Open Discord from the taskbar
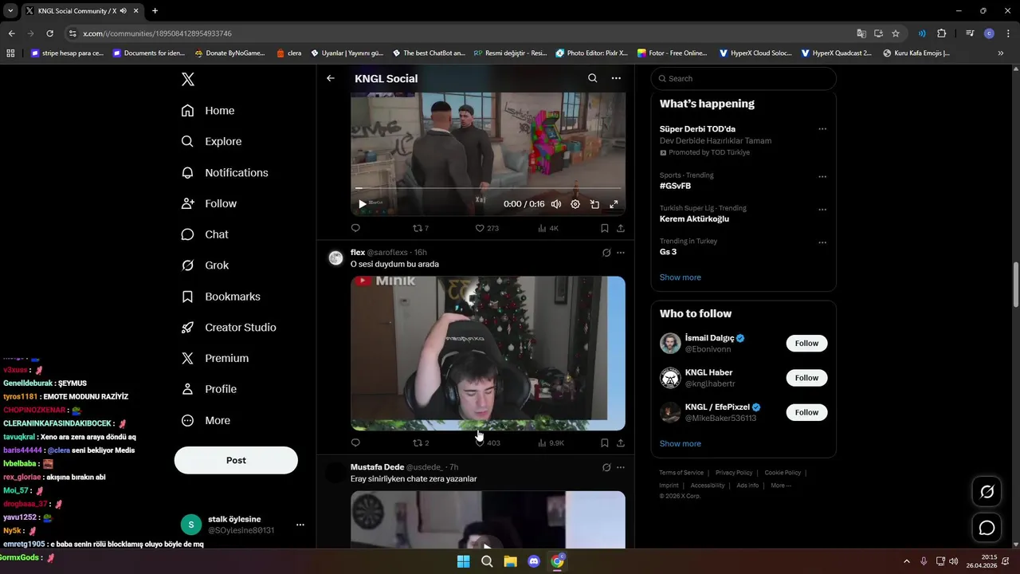The width and height of the screenshot is (1020, 574). (534, 561)
